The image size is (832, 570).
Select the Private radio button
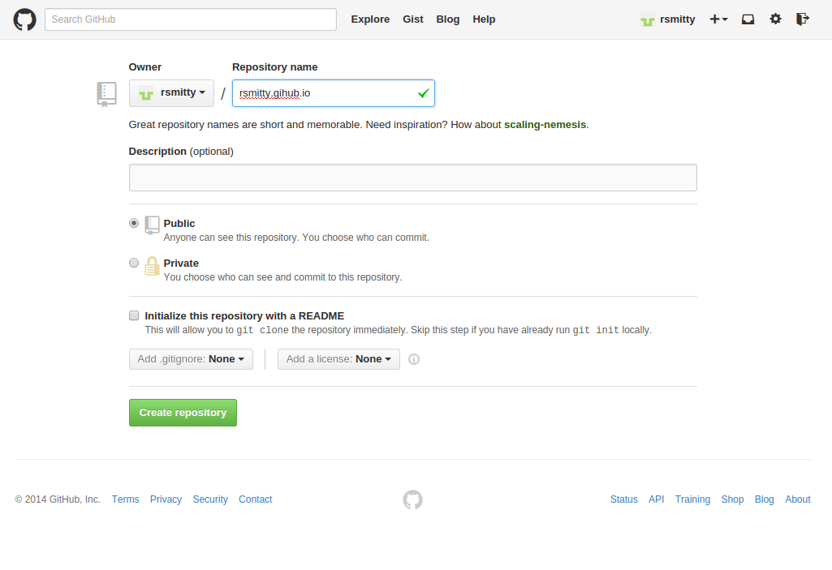click(x=134, y=263)
